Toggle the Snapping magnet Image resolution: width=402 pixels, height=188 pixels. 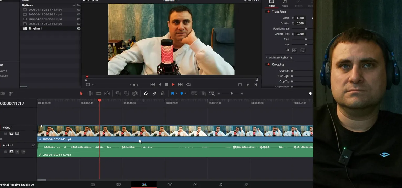tap(146, 93)
